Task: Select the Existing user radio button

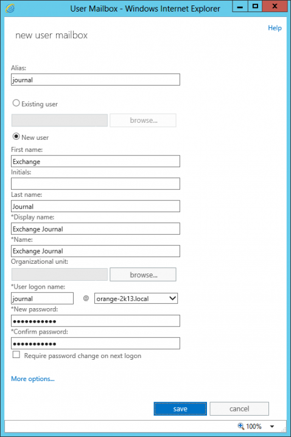Action: (x=16, y=103)
